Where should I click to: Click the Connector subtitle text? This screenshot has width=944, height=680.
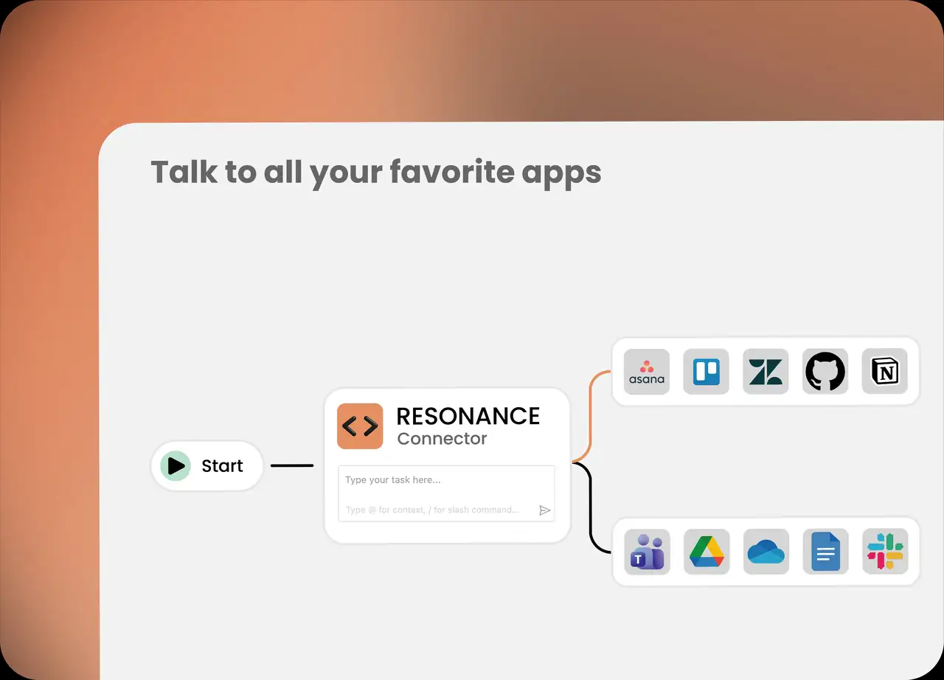pyautogui.click(x=442, y=439)
